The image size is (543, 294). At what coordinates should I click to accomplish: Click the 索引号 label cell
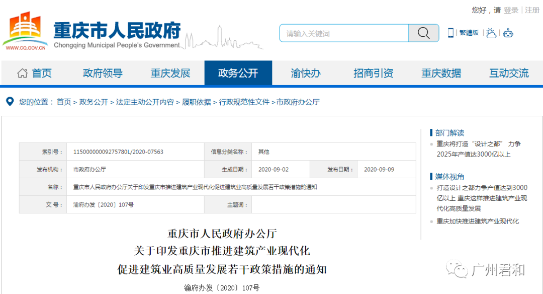(43, 152)
